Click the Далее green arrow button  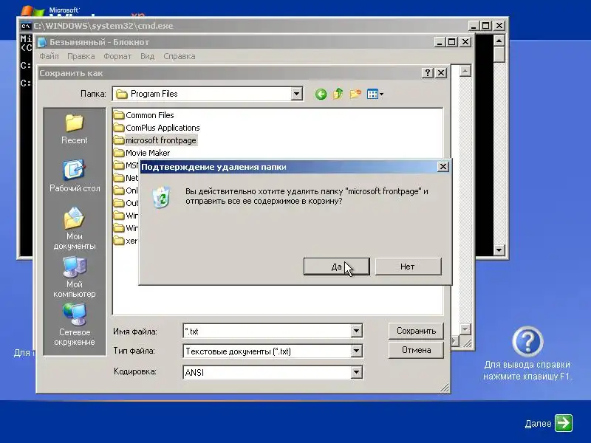click(x=564, y=423)
